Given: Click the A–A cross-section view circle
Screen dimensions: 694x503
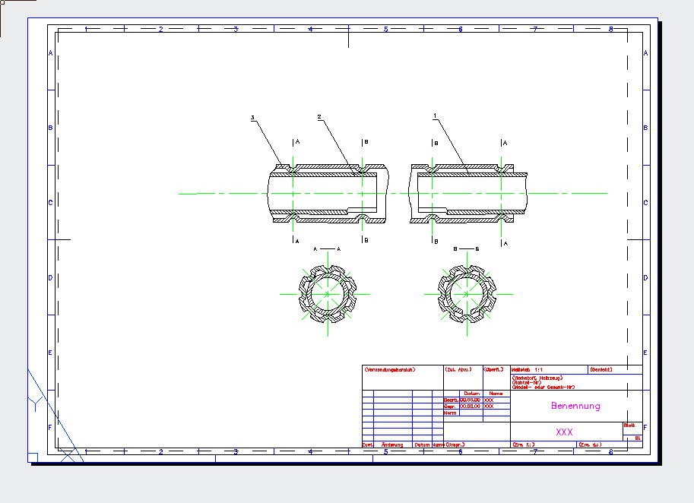Looking at the screenshot, I should pos(328,293).
